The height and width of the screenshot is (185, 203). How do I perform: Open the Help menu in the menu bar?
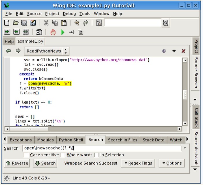[118, 14]
